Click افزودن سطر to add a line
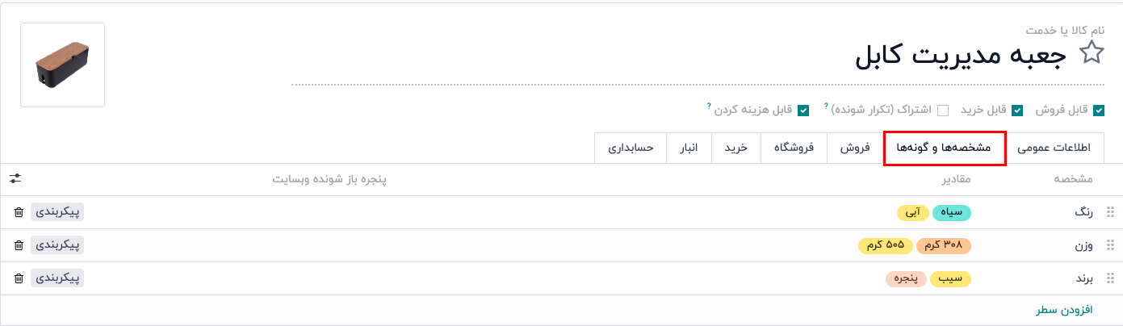The height and width of the screenshot is (326, 1123). [x=1063, y=310]
